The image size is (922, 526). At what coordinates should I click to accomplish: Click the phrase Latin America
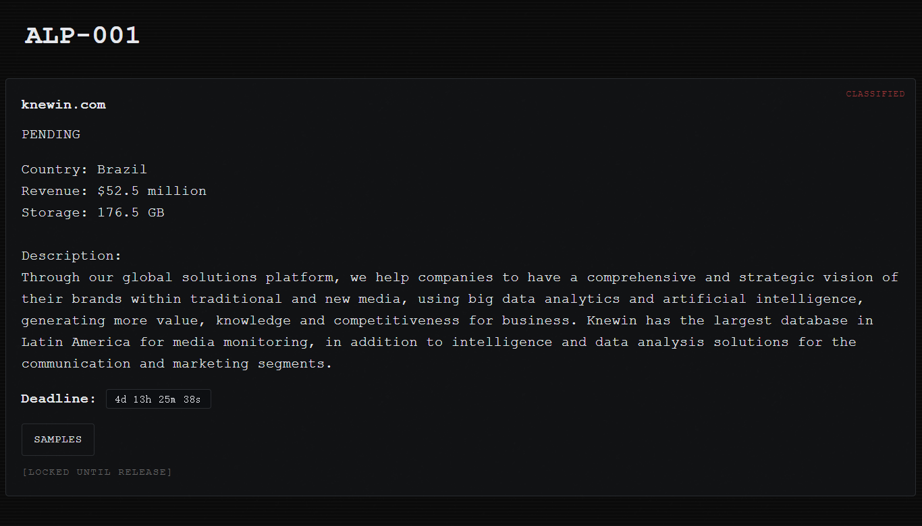[x=76, y=342]
